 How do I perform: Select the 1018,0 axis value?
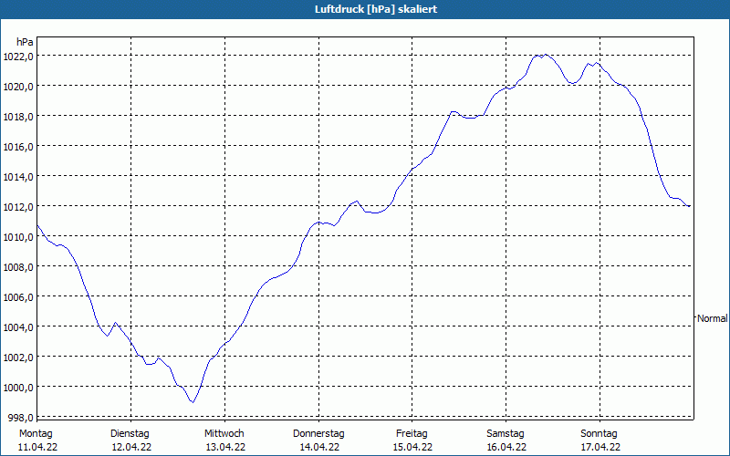tap(18, 117)
